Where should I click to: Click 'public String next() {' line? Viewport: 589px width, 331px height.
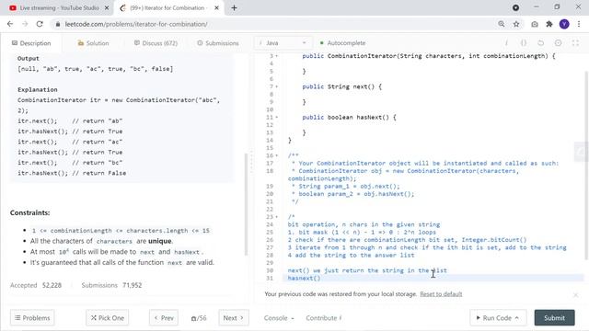coord(341,86)
